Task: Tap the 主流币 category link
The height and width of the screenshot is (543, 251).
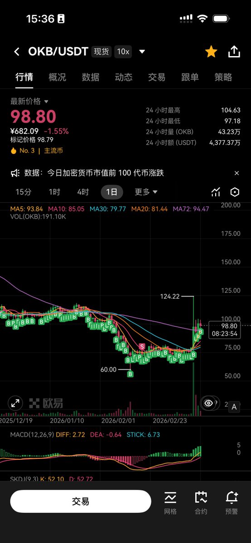Action: click(54, 151)
